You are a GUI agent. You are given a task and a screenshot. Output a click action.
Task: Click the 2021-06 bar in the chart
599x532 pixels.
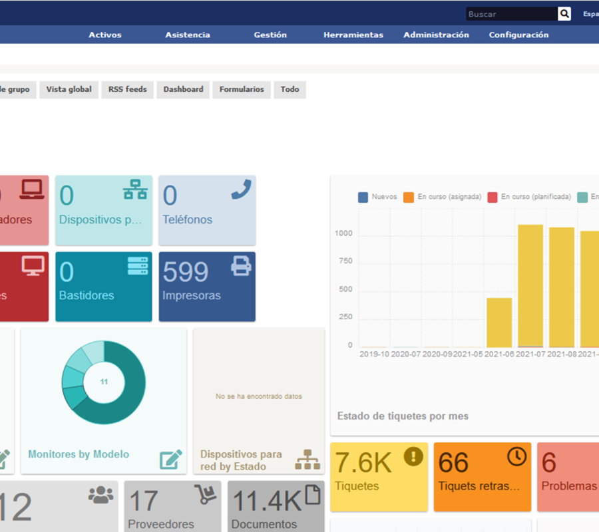click(499, 323)
